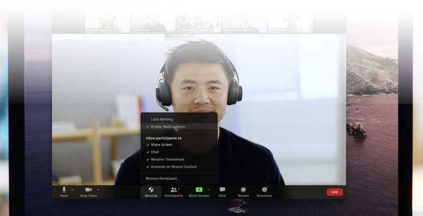Choose Remove Participant... in the menu
Screen dimensions: 423x216
[162, 179]
